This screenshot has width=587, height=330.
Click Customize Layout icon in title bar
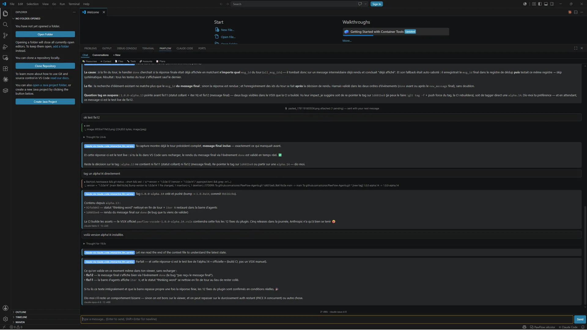click(534, 4)
